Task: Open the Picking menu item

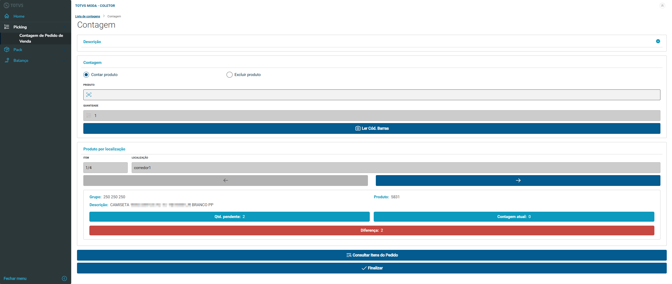Action: [20, 27]
